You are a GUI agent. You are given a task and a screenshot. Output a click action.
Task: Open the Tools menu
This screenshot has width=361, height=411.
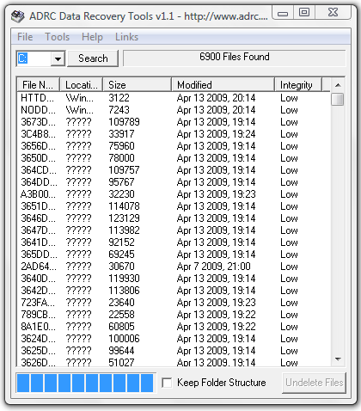pyautogui.click(x=58, y=37)
